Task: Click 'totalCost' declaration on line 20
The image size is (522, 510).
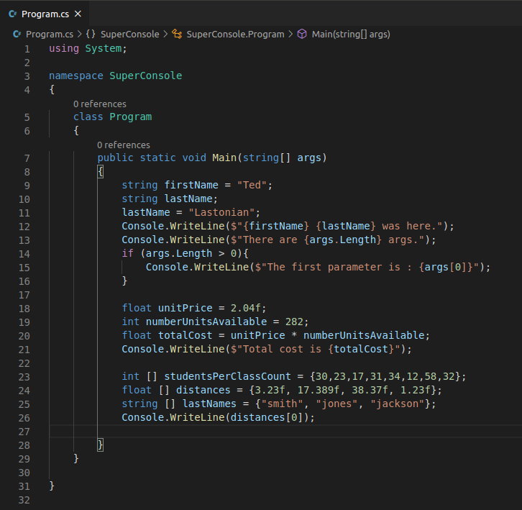Action: (185, 335)
